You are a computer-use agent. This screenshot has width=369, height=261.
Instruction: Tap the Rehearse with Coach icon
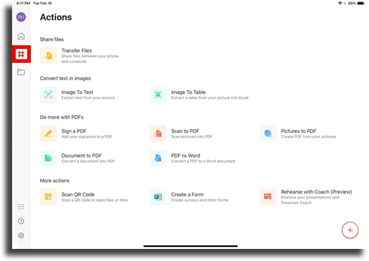pos(268,197)
